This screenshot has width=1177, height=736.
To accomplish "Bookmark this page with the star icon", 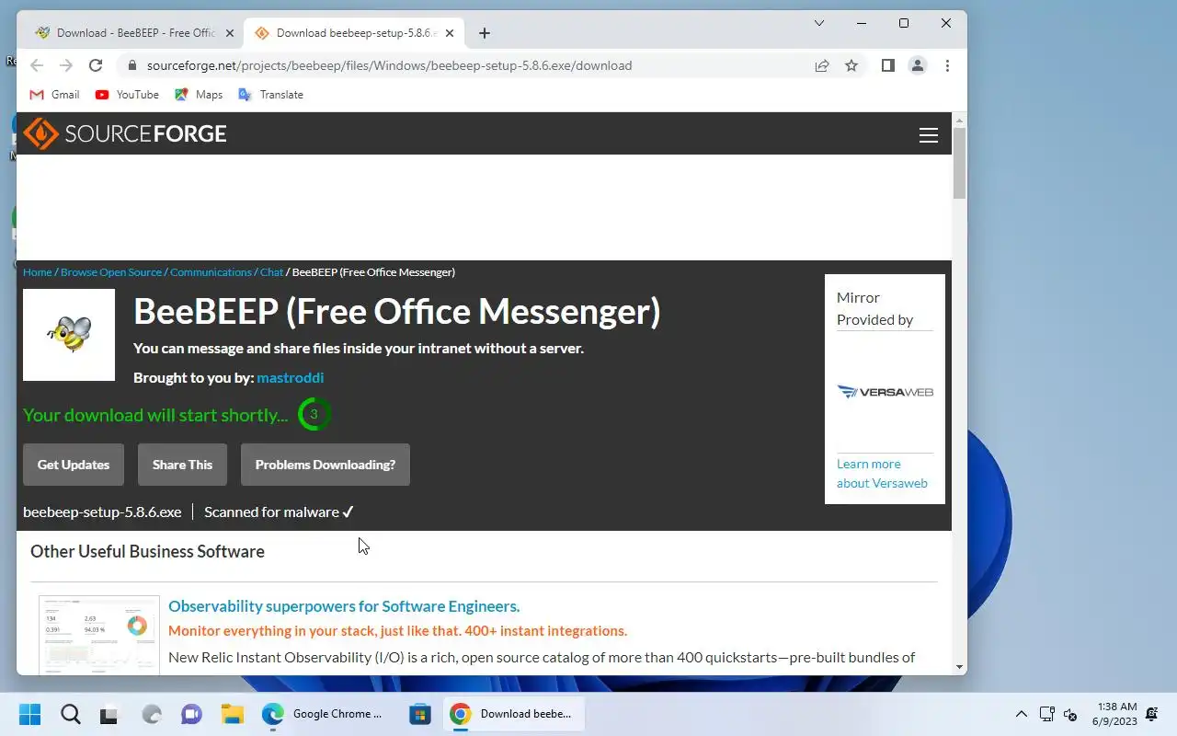I will [851, 65].
